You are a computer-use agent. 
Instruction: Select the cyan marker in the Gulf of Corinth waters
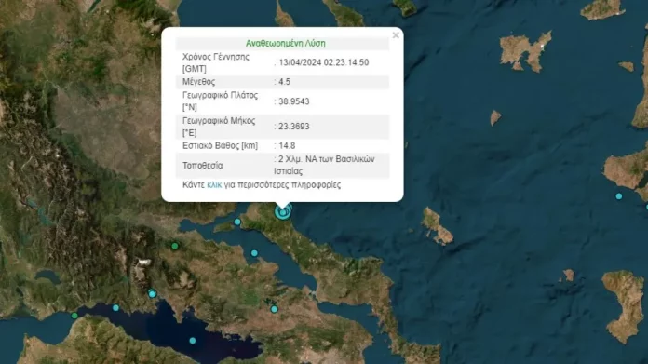coord(193,341)
